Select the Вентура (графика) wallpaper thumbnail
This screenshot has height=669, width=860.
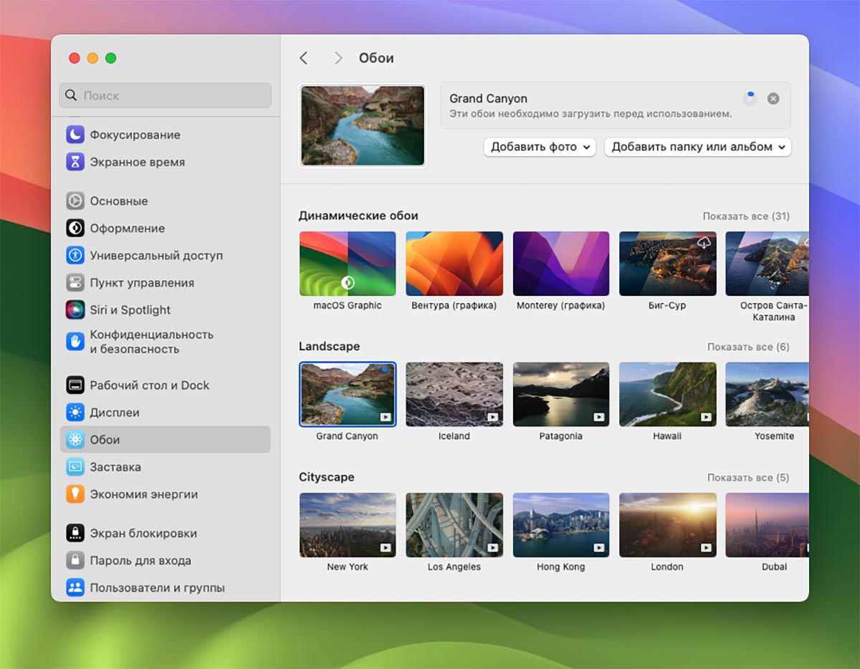click(x=454, y=264)
